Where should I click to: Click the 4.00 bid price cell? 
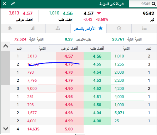[x=97, y=121]
